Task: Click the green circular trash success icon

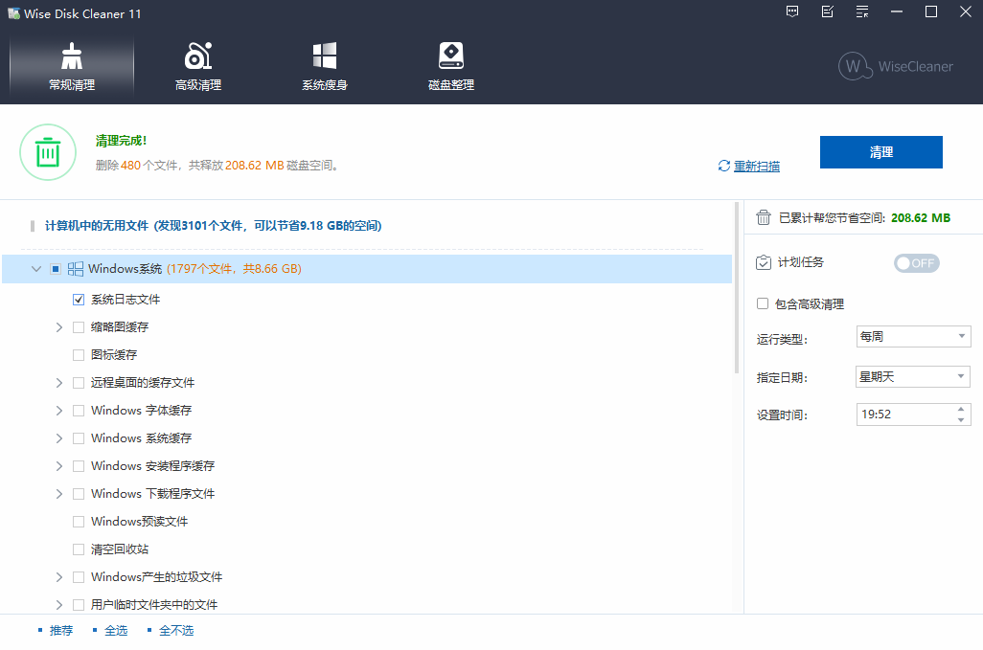Action: 48,152
